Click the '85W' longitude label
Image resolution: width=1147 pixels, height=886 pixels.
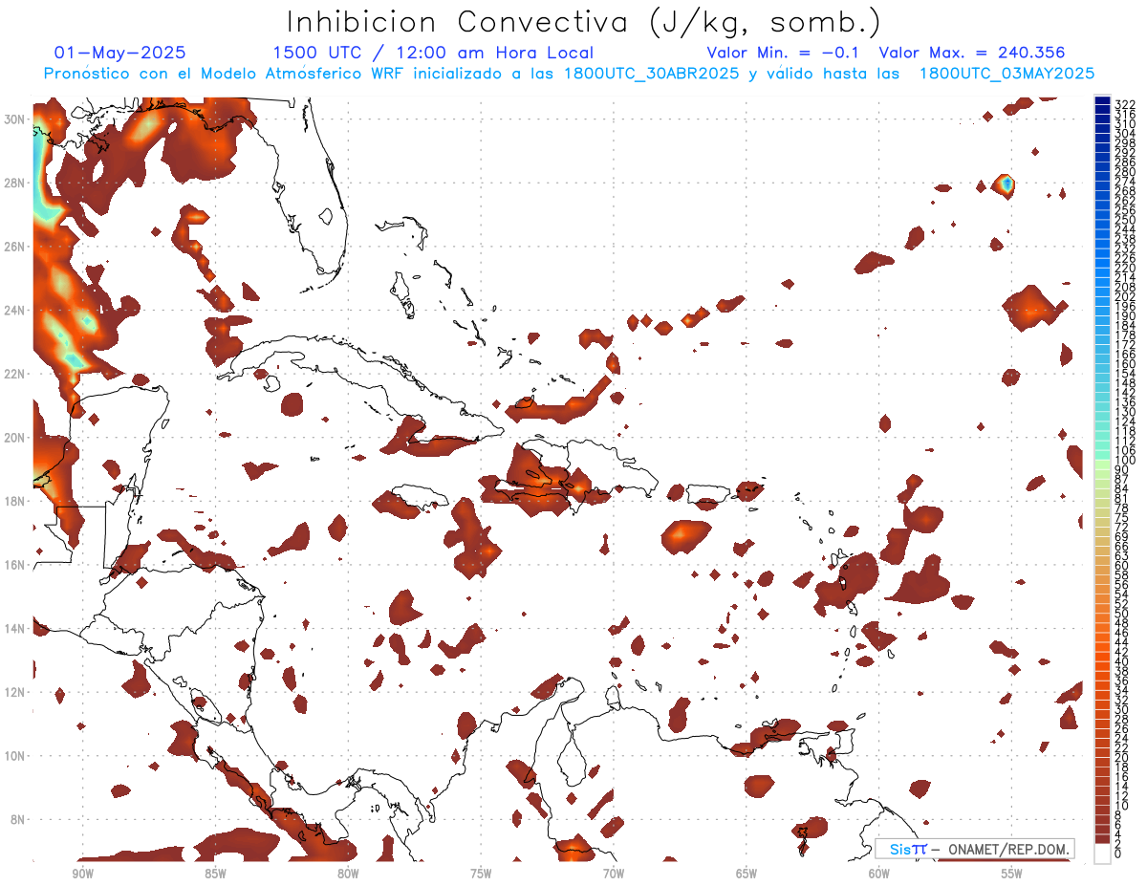(x=215, y=874)
